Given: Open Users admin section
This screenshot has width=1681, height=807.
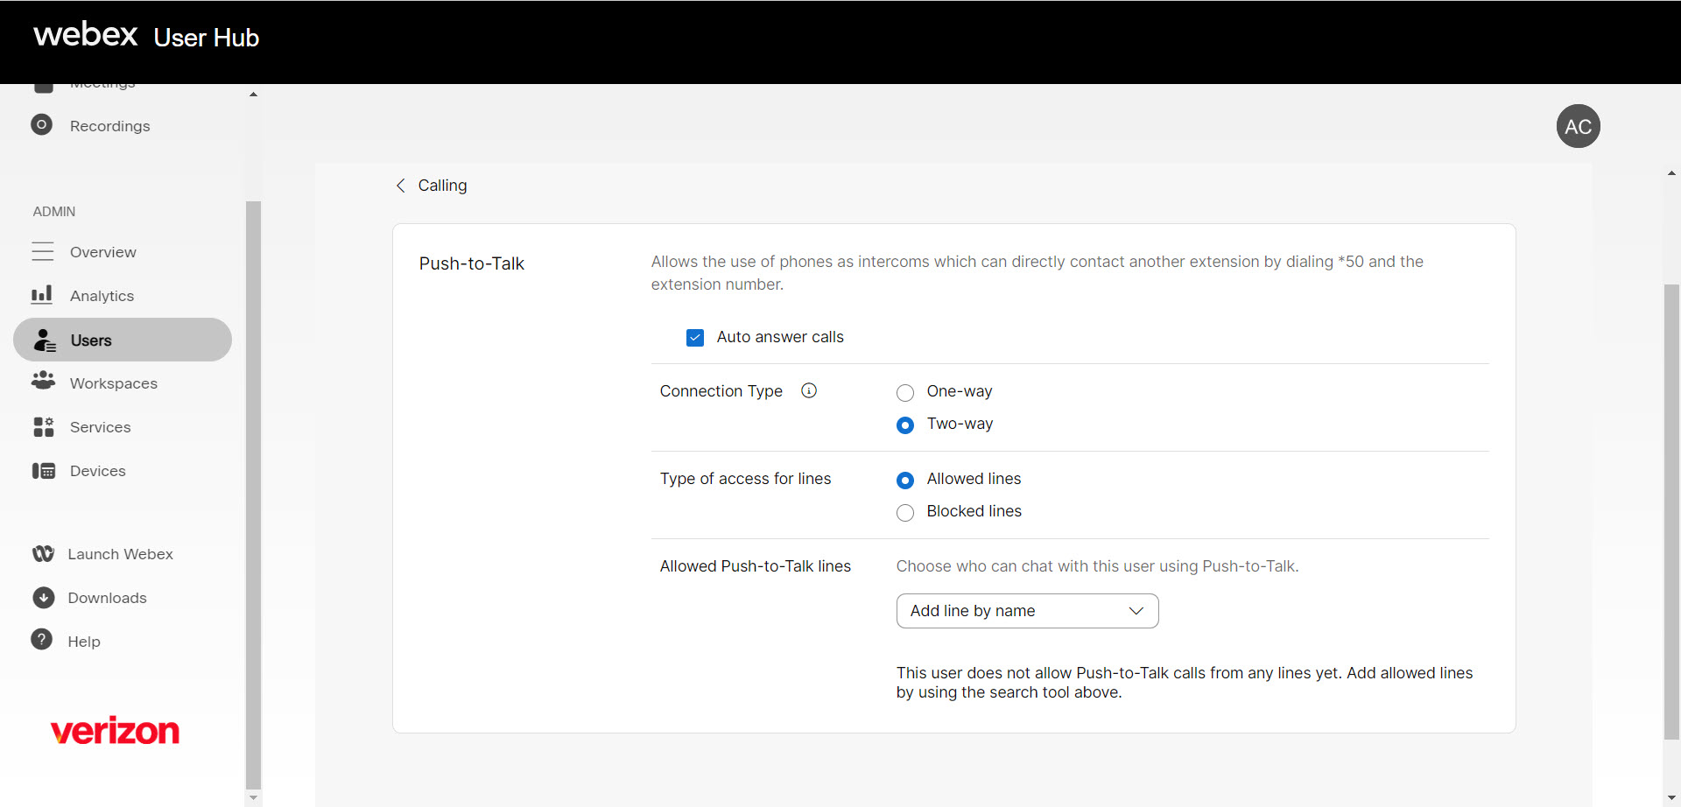Looking at the screenshot, I should (123, 340).
